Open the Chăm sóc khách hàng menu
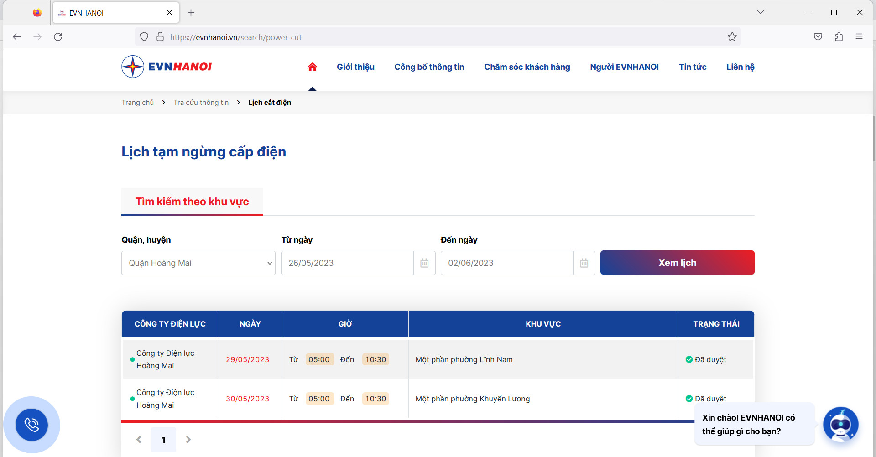 [x=527, y=67]
